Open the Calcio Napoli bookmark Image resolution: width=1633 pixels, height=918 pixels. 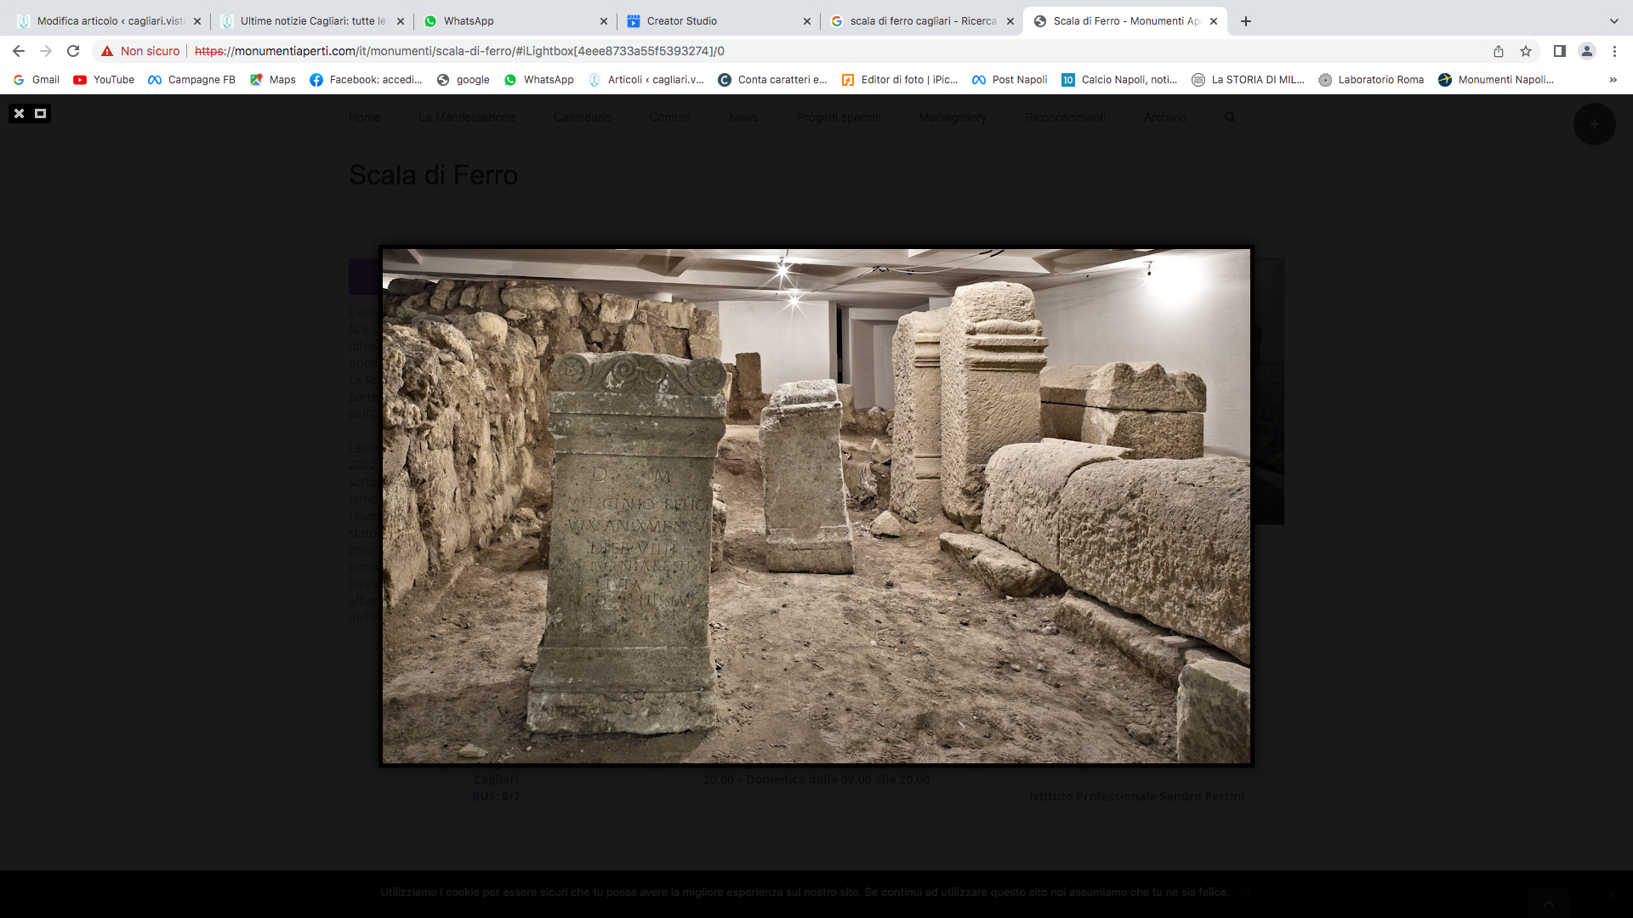pos(1119,80)
